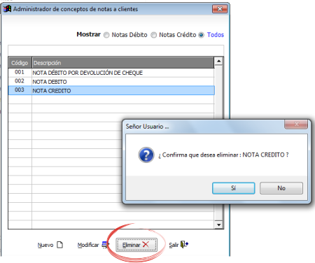Click the scroll up arrow of the list
This screenshot has width=315, height=263.
tap(218, 61)
